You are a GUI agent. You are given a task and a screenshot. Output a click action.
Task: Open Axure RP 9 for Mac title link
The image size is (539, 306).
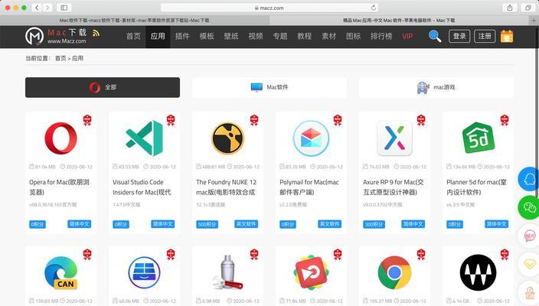pyautogui.click(x=394, y=187)
